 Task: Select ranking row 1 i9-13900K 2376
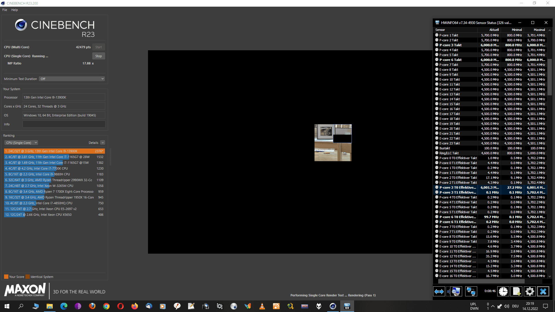tap(54, 151)
